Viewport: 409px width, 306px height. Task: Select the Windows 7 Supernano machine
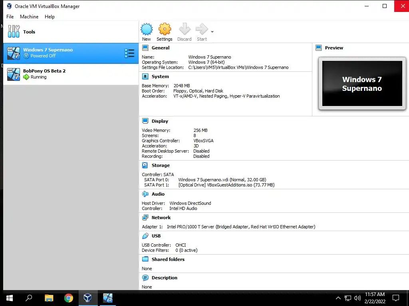point(71,53)
